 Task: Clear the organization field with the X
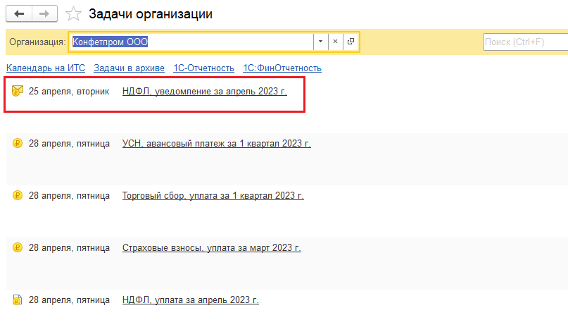[336, 42]
